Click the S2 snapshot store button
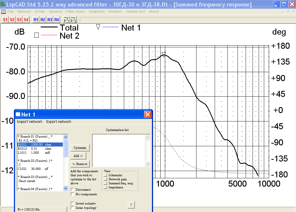 click(x=12, y=20)
